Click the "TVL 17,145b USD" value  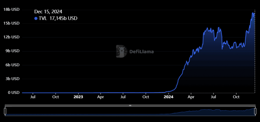pos(58,18)
